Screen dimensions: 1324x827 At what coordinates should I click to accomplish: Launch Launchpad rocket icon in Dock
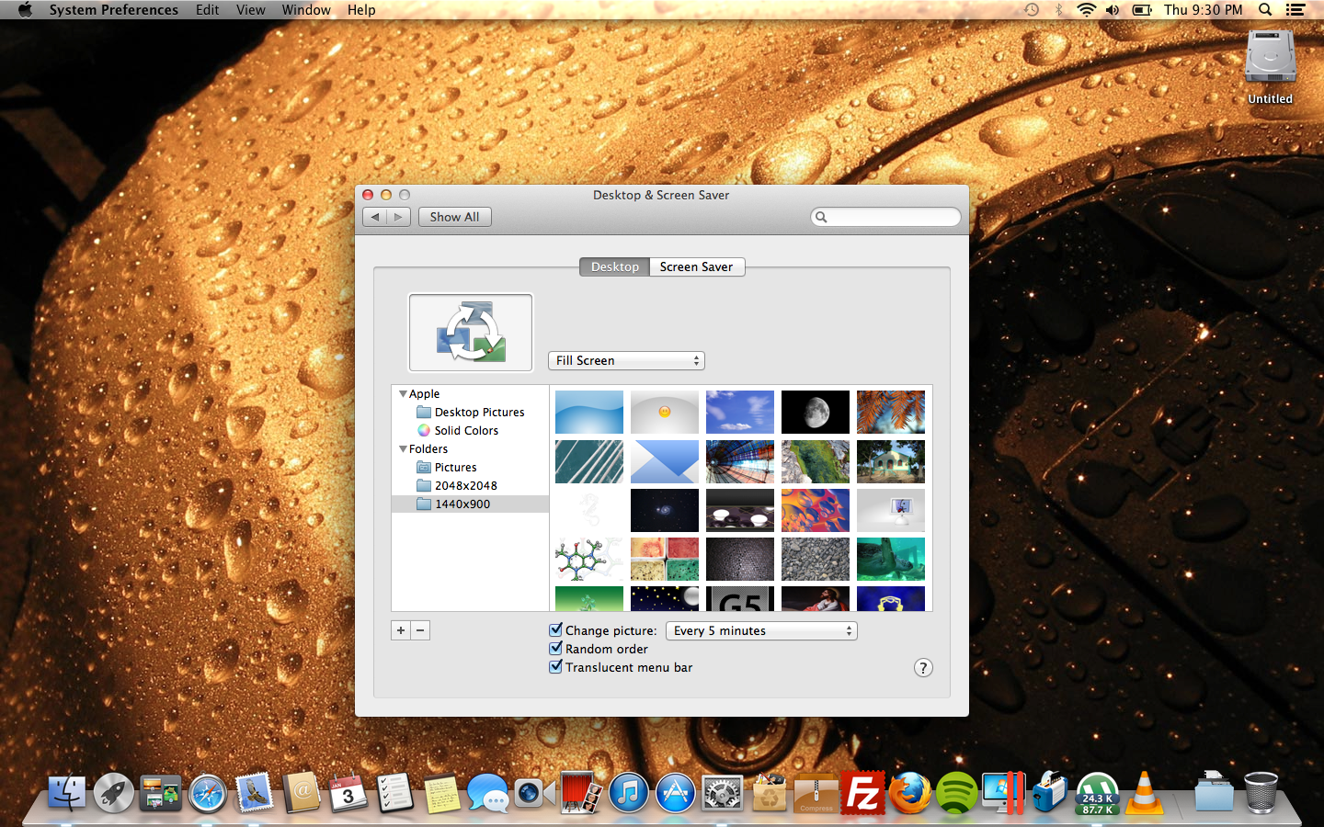(114, 792)
